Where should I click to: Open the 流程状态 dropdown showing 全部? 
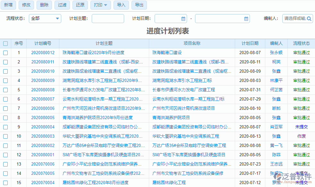click(x=45, y=19)
